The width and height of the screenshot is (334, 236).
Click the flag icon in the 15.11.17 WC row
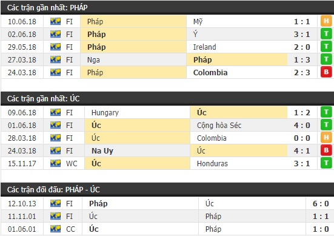point(55,164)
